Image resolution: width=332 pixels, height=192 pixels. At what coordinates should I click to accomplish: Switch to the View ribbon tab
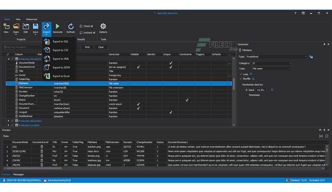(x=18, y=19)
